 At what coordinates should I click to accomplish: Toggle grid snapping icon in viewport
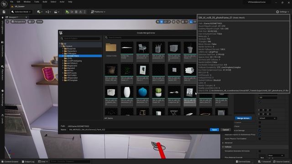coord(183,22)
